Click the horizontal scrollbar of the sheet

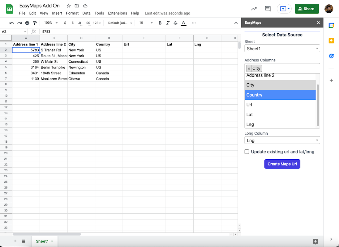[47, 234]
